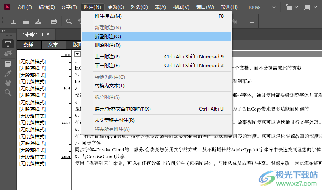Select the Eyedropper tool
The image size is (322, 190).
[8, 74]
